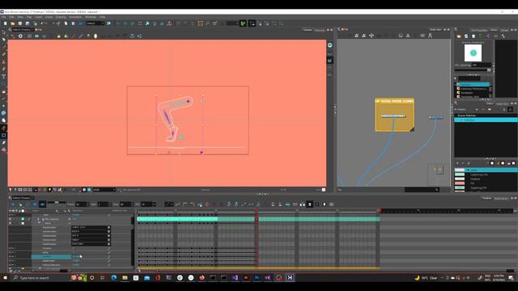518x291 pixels.
Task: Open the Edit menu
Action: (x=11, y=17)
